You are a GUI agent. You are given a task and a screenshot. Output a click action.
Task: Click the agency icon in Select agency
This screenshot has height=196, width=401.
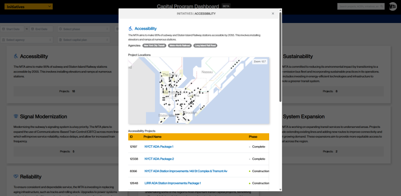tap(3, 40)
